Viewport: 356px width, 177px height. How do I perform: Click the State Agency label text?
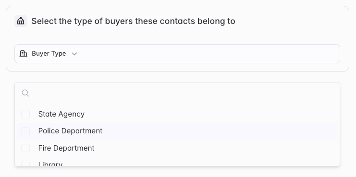[x=61, y=114]
